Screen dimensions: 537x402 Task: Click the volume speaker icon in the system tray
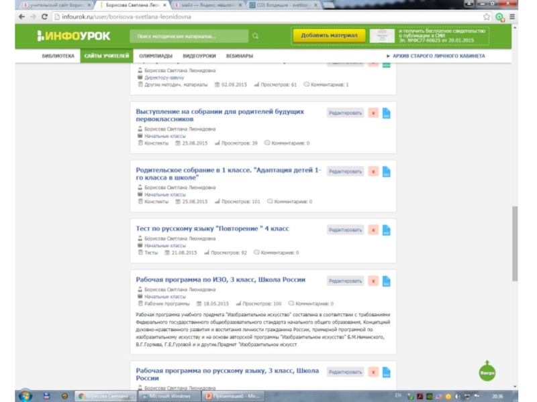pos(457,396)
